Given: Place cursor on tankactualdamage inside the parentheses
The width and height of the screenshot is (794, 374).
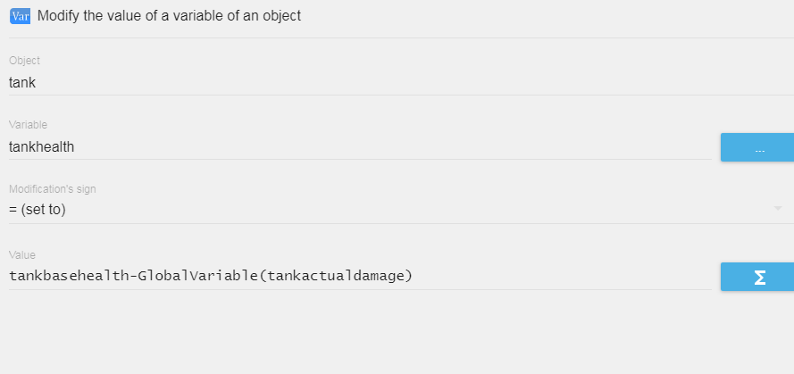Looking at the screenshot, I should (335, 277).
